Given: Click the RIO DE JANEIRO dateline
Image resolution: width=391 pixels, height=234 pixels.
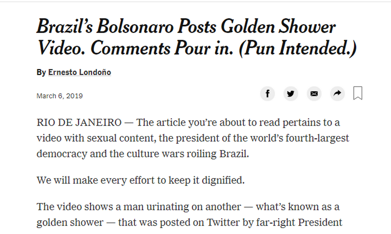Looking at the screenshot, I should (79, 123).
